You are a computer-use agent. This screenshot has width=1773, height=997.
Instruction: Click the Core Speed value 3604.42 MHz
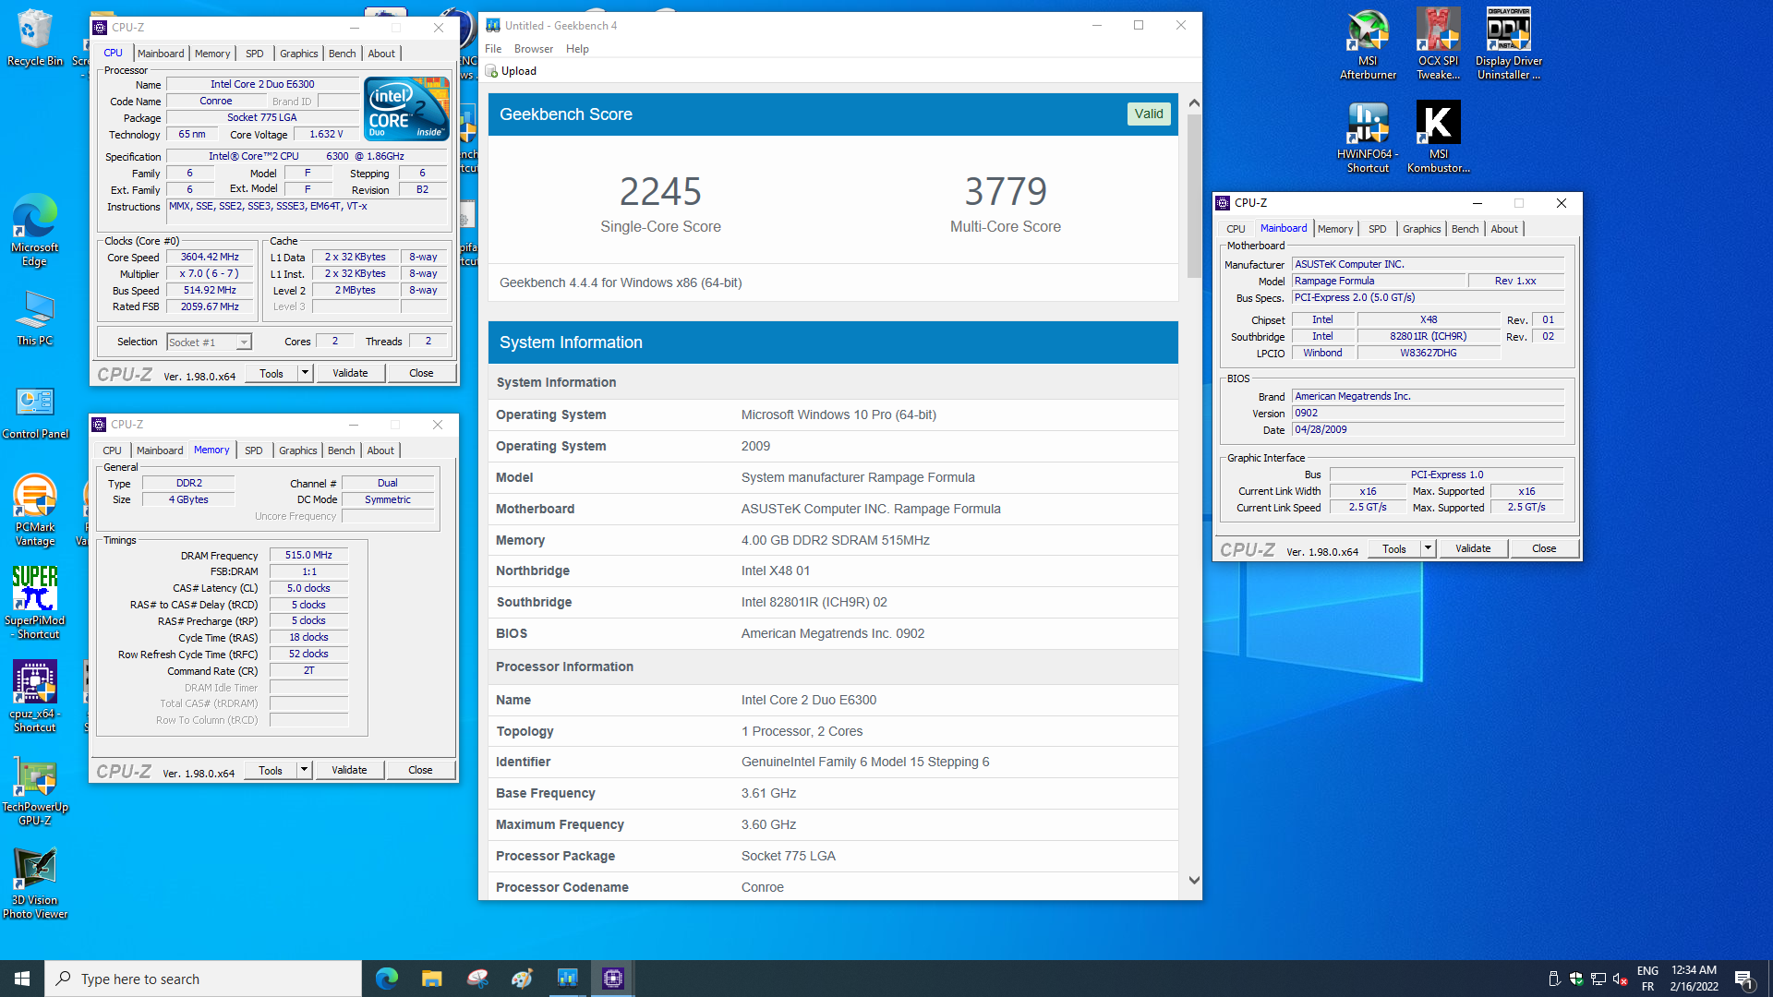[210, 257]
